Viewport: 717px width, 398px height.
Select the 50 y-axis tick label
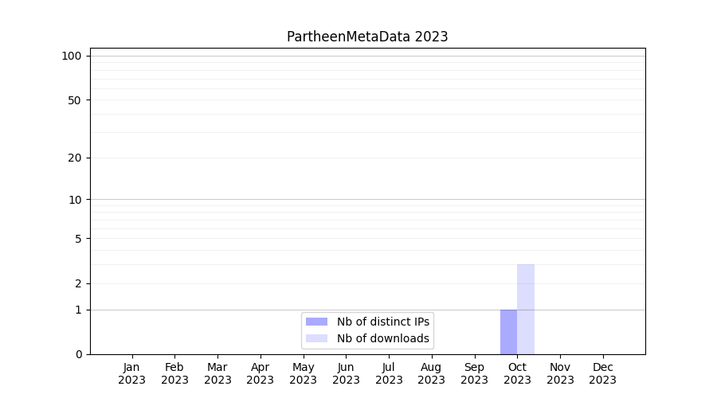(x=74, y=100)
